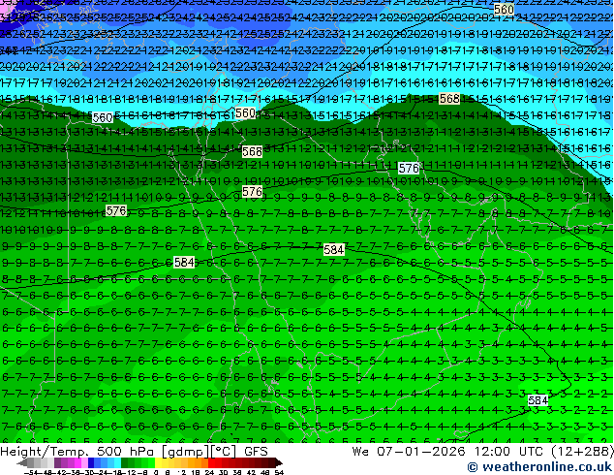
Task: Click the 'We' weekday text before the date
Action: [x=360, y=452]
